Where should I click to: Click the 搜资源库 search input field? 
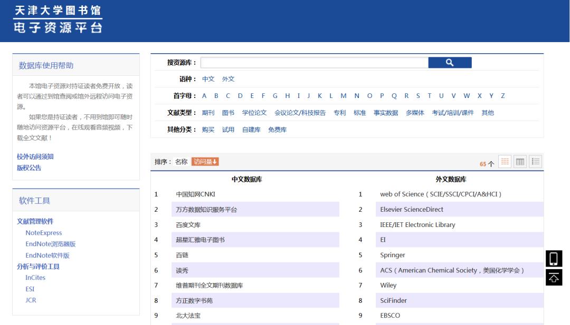(314, 63)
